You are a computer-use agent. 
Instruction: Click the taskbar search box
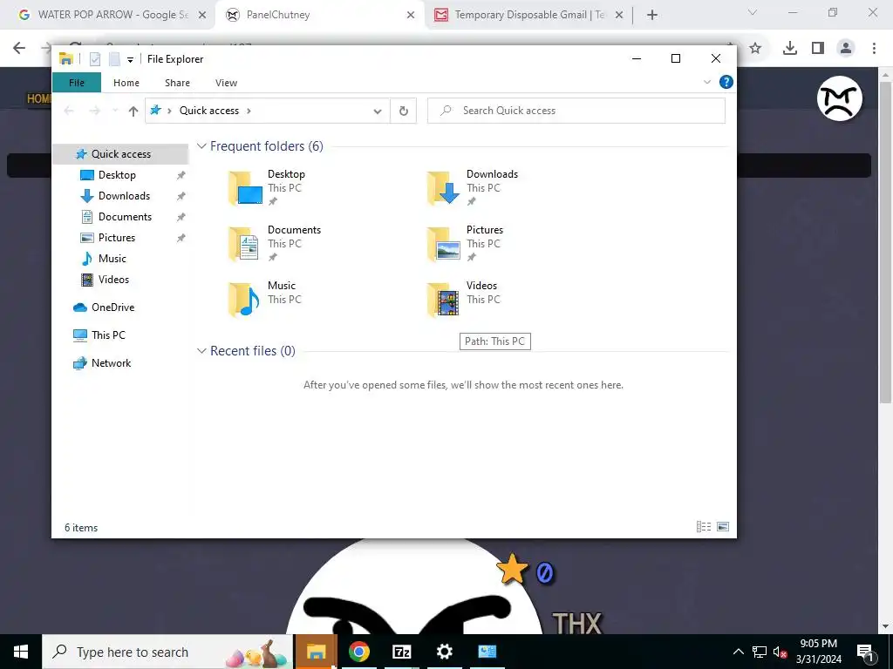pyautogui.click(x=167, y=652)
